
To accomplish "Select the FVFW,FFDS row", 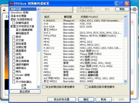I will pyautogui.click(x=83, y=36).
